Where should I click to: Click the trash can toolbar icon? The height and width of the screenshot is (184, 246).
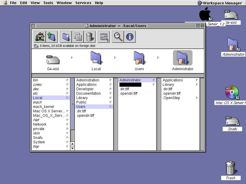pyautogui.click(x=90, y=37)
